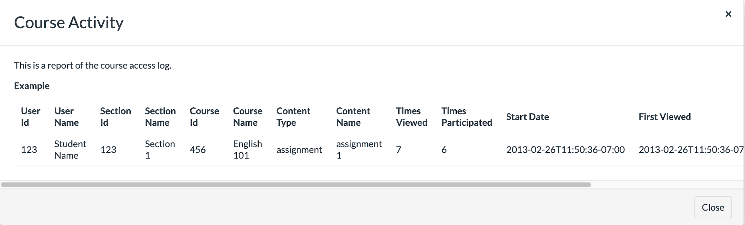Click the Section Id column header
745x225 pixels.
pos(115,116)
